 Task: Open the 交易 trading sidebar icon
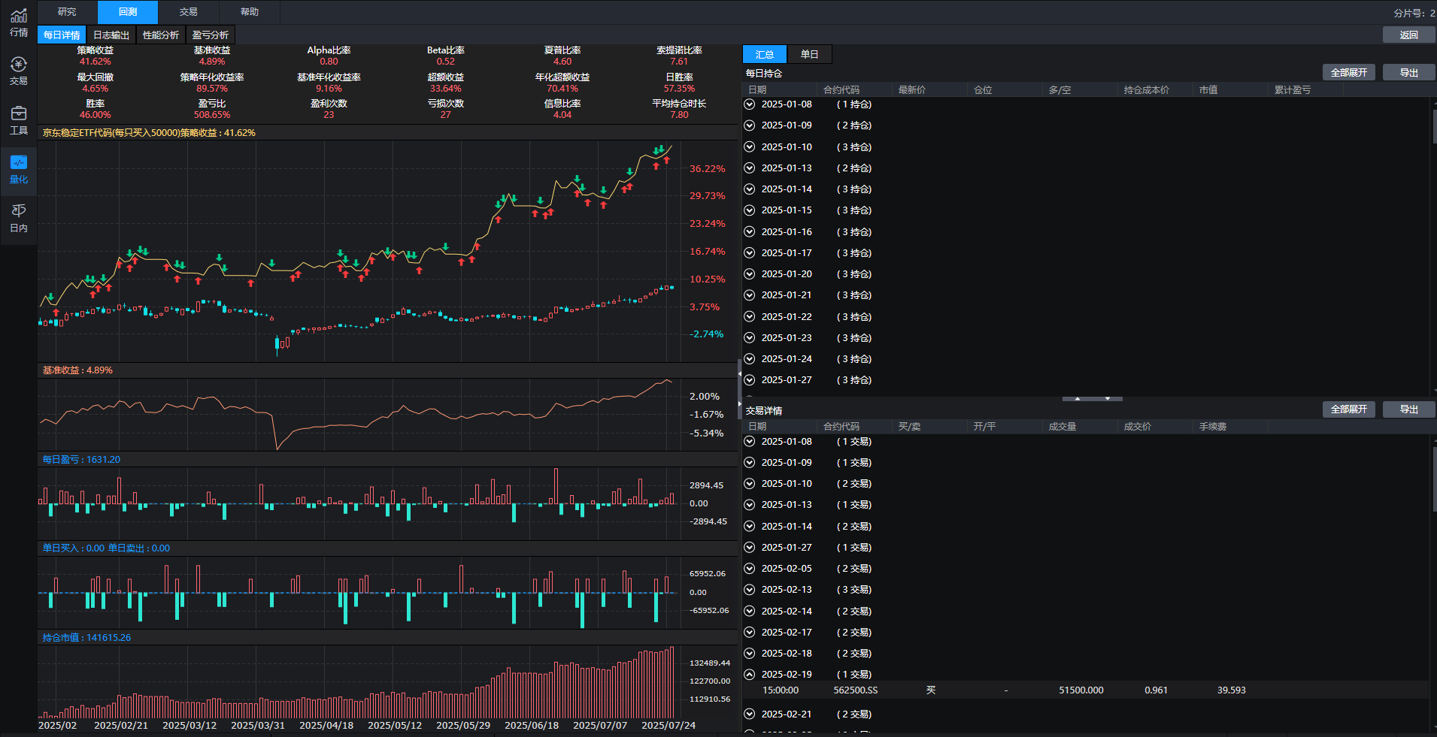click(19, 71)
